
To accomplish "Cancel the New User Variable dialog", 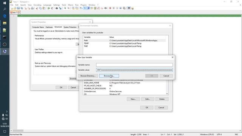I will (x=166, y=76).
